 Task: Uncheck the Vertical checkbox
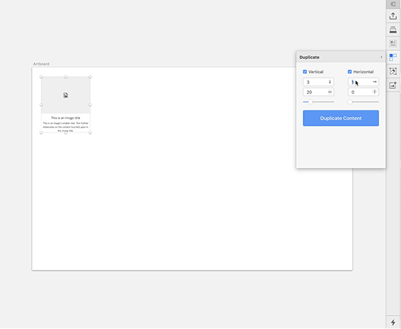pyautogui.click(x=305, y=72)
